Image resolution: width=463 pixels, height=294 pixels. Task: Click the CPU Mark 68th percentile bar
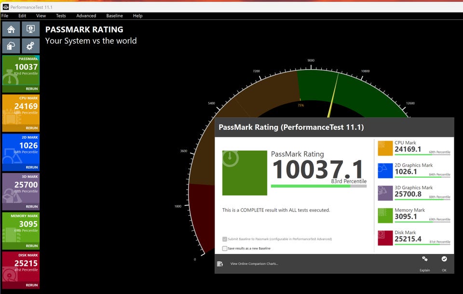point(422,154)
